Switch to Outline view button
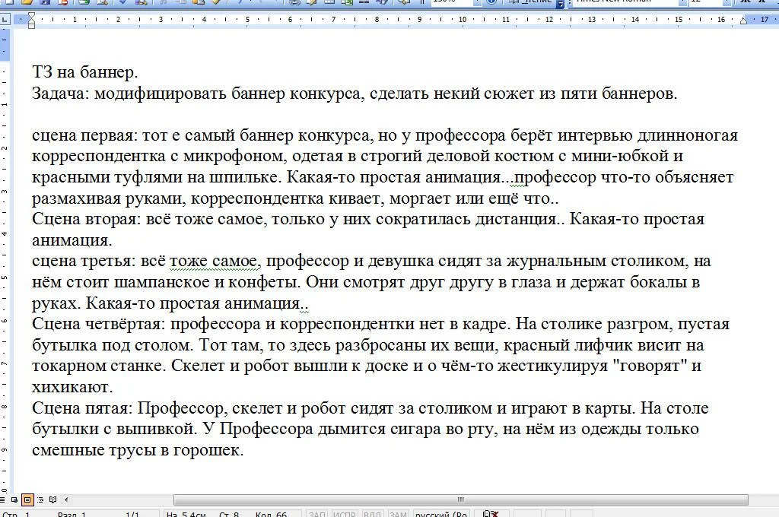Image resolution: width=779 pixels, height=517 pixels. pos(40,500)
